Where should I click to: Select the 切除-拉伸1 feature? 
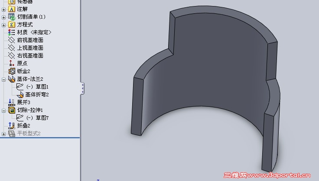tap(30, 110)
